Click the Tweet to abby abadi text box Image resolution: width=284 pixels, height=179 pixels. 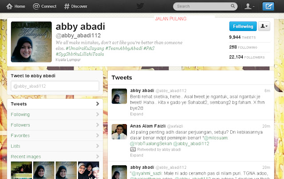[x=55, y=86]
